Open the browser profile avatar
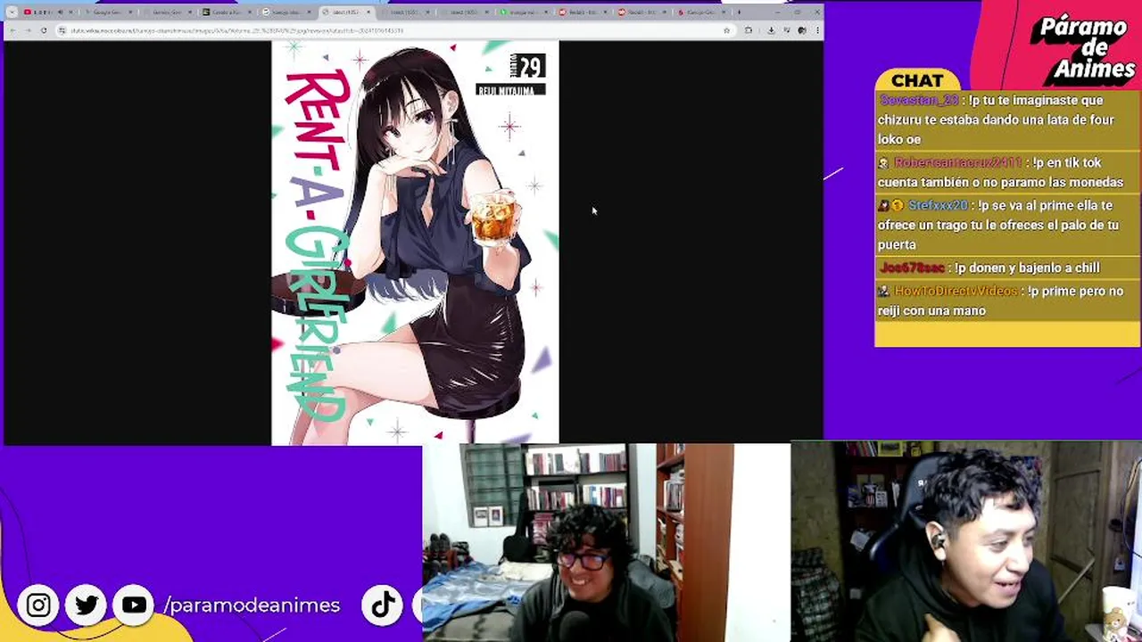This screenshot has height=642, width=1142. click(802, 30)
